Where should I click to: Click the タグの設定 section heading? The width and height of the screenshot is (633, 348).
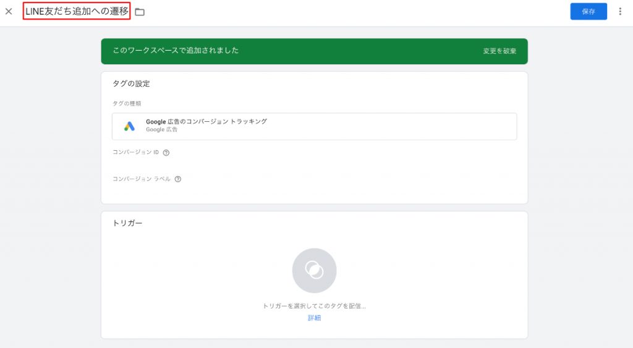pos(131,83)
